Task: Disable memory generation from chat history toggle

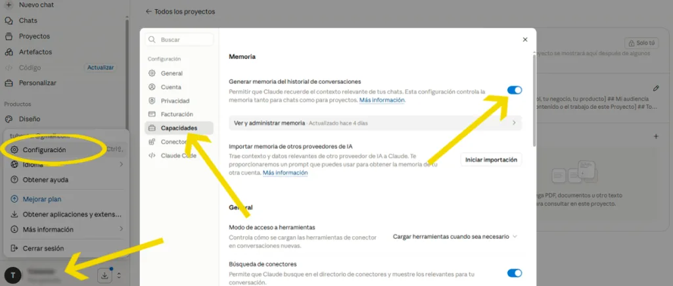Action: point(515,90)
